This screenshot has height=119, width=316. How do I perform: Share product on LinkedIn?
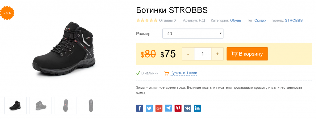click(x=197, y=108)
